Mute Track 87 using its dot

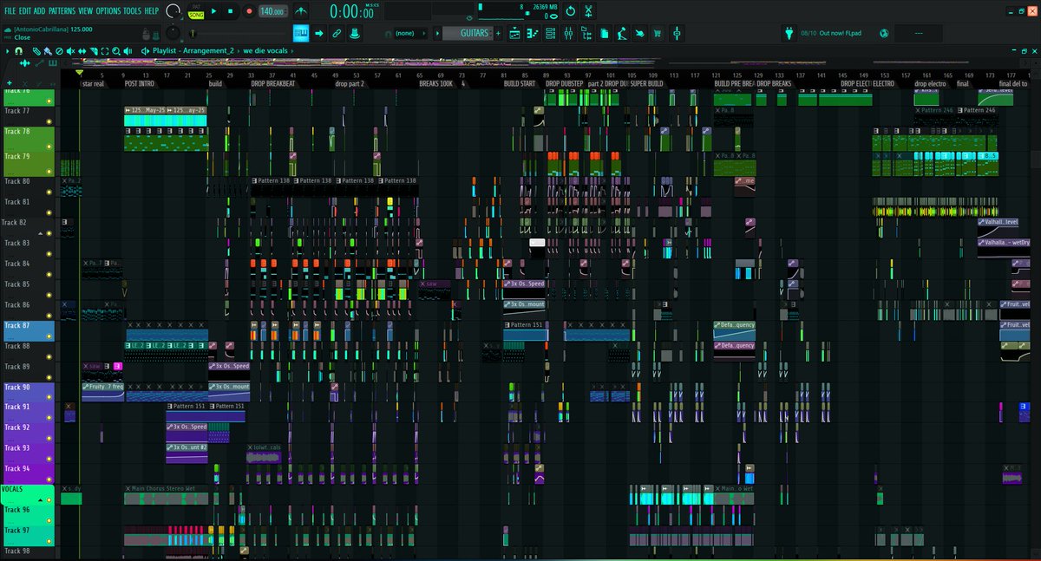tap(49, 336)
